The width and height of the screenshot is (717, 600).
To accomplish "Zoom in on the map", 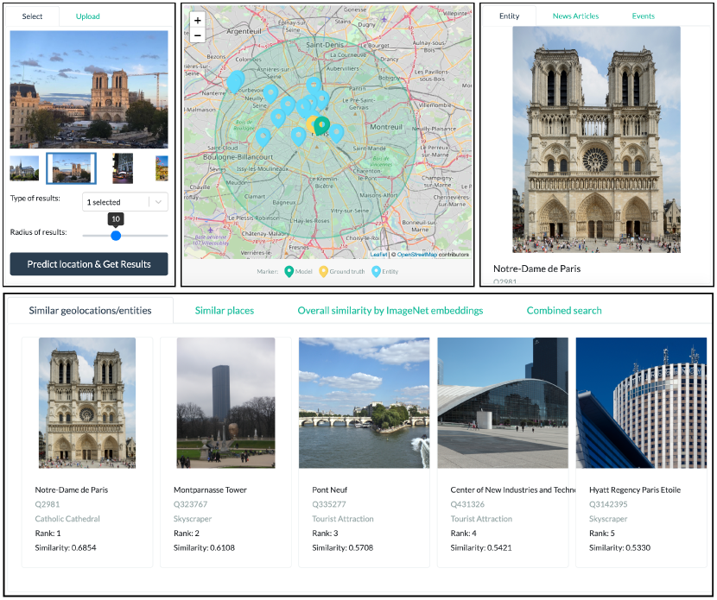I will point(197,21).
